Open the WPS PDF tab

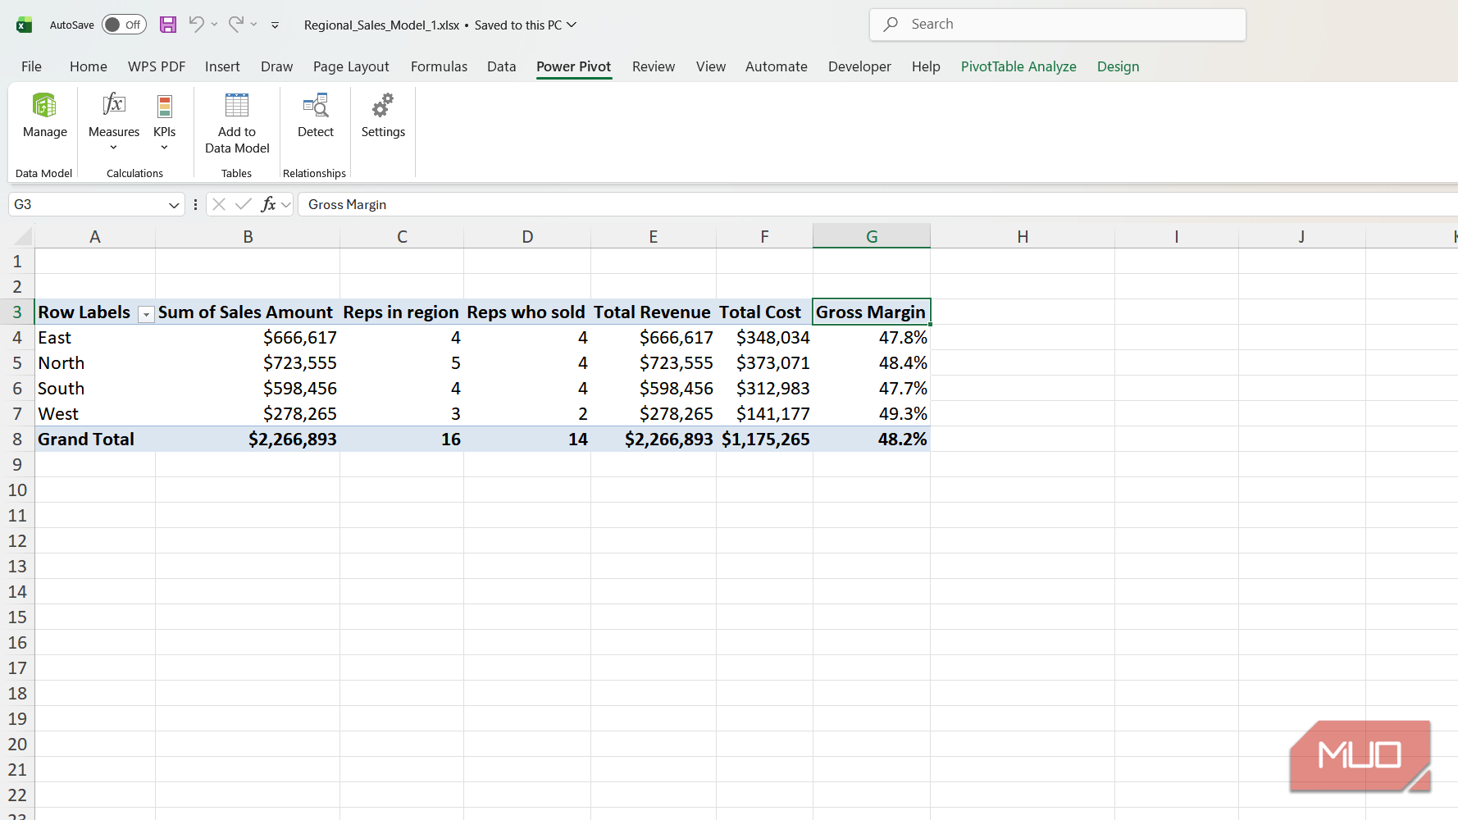[157, 66]
